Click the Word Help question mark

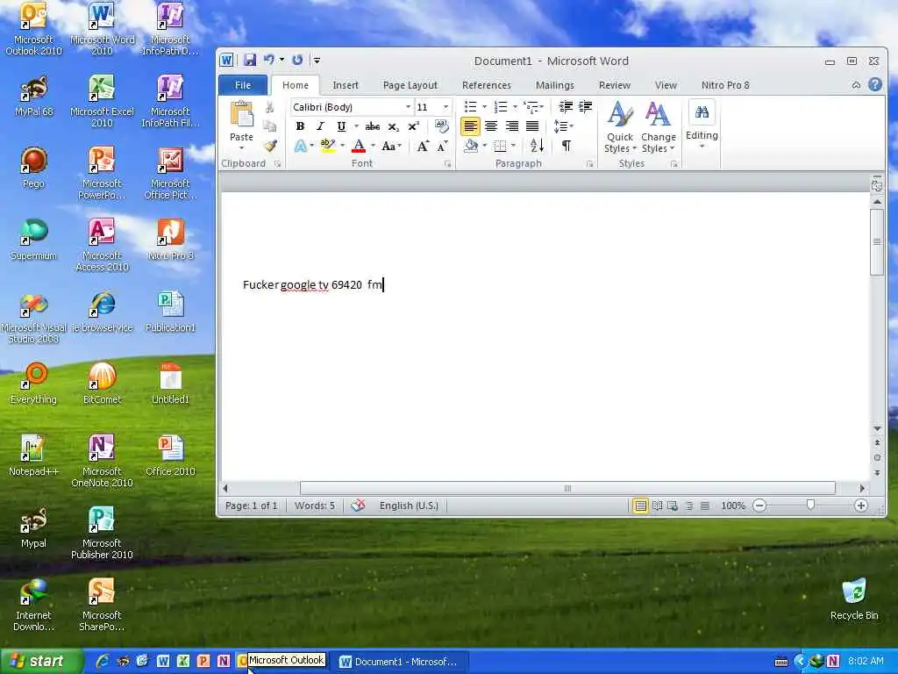coord(874,85)
